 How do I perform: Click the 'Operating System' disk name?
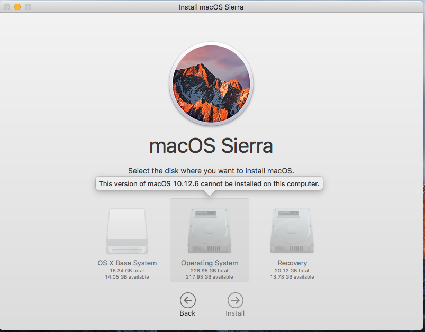(x=210, y=263)
